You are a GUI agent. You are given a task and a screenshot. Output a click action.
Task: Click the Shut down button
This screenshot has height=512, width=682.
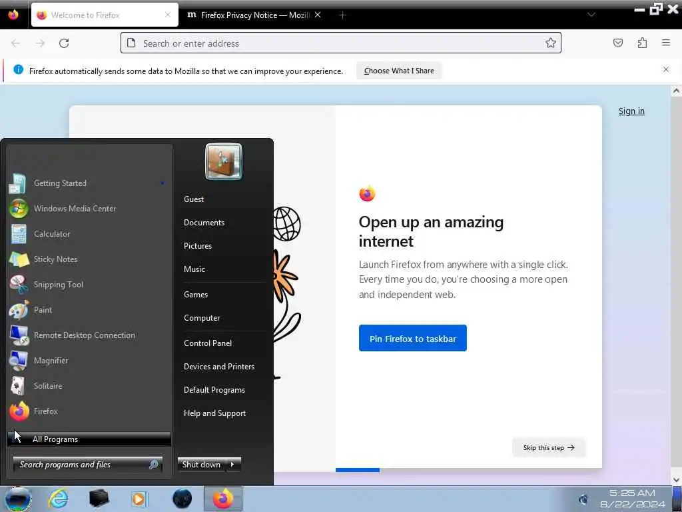pos(202,465)
